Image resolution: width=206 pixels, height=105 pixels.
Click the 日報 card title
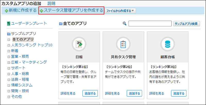click(79, 57)
